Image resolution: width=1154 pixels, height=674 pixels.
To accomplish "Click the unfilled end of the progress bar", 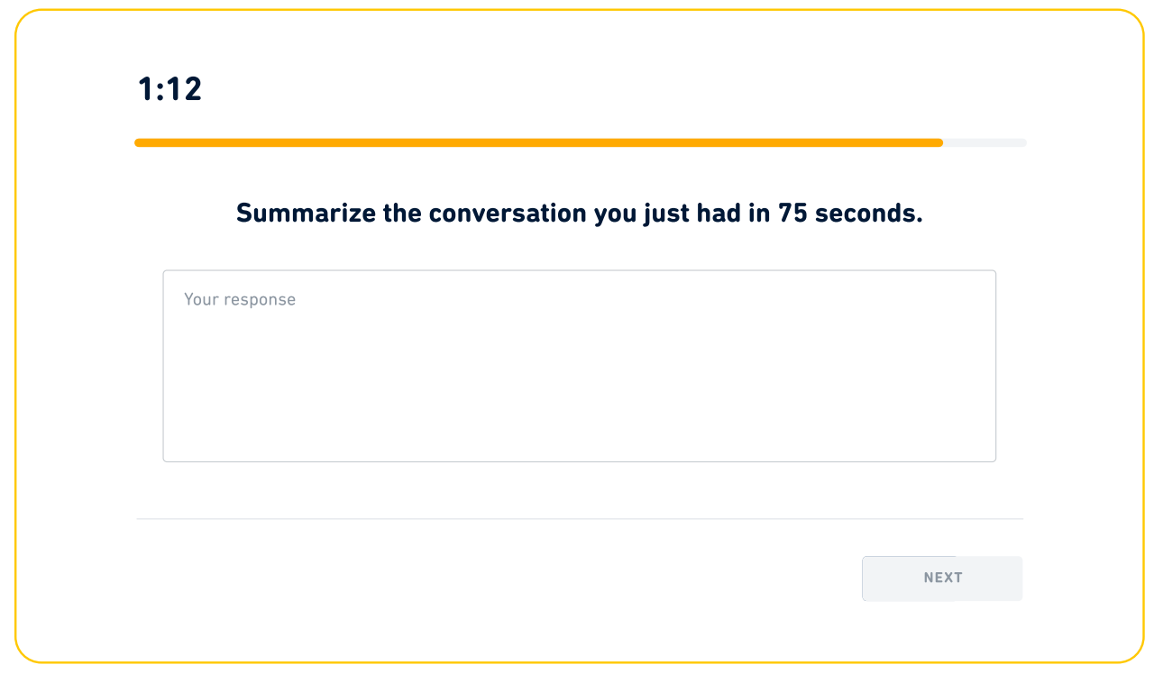I will click(983, 142).
